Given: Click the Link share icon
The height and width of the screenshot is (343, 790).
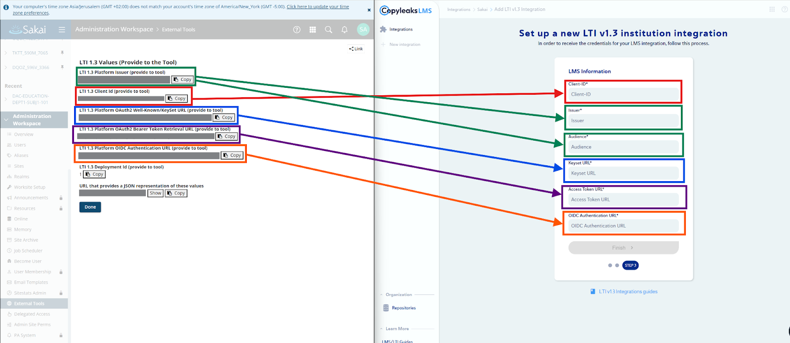Looking at the screenshot, I should click(x=356, y=49).
